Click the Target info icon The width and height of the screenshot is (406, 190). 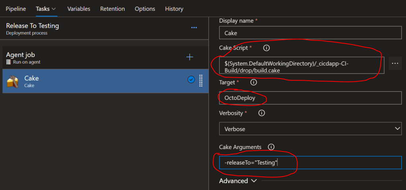point(253,83)
